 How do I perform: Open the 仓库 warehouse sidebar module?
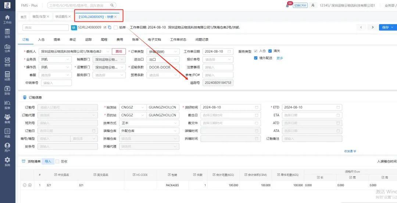tap(7, 48)
